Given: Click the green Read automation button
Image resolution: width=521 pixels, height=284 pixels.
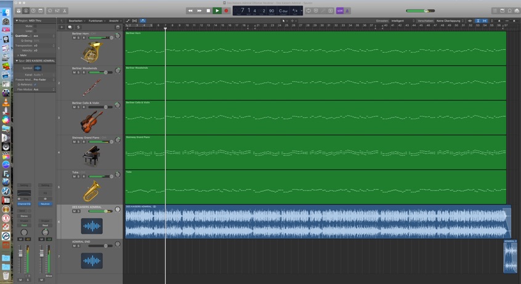Looking at the screenshot, I should pyautogui.click(x=24, y=225).
